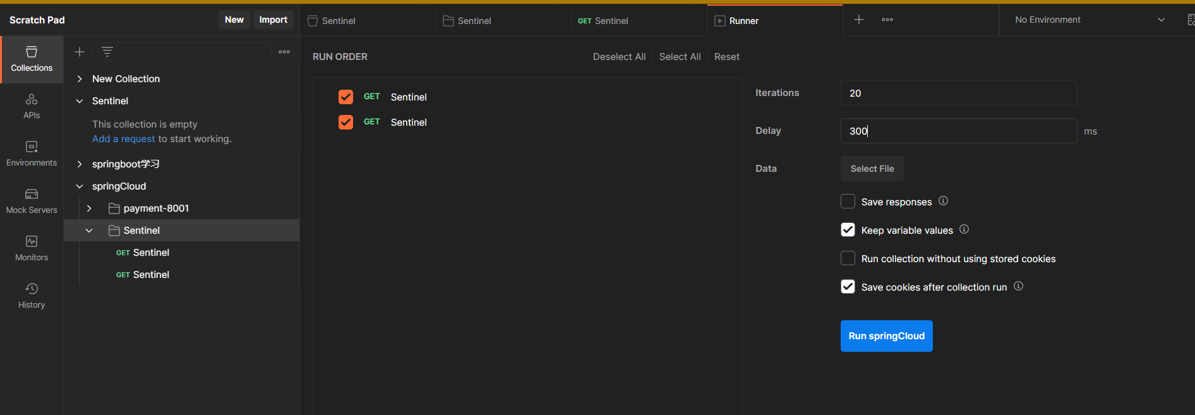Open the Environments sidebar panel
This screenshot has height=415, width=1195.
(32, 153)
